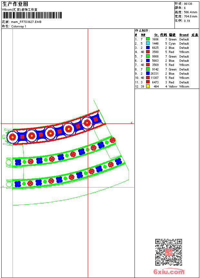Click the green swatch in stop row 1
Image resolution: width=200 pixels, height=278 pixels.
148,39
